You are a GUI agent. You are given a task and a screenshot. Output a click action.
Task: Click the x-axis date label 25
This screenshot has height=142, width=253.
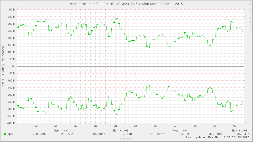click(x=135, y=126)
